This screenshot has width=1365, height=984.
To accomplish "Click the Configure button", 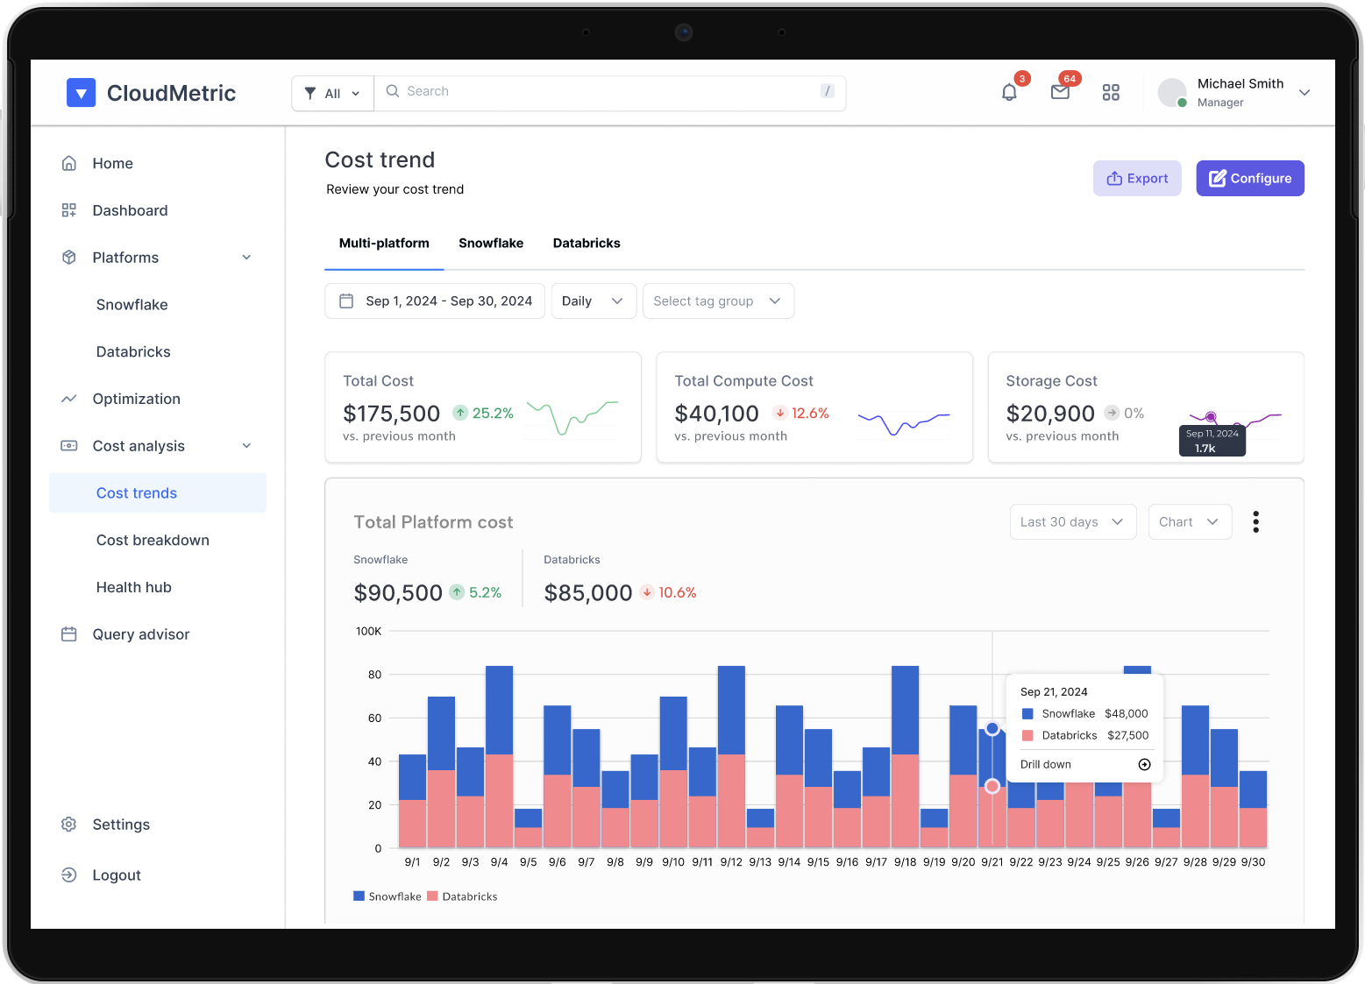I will [1249, 179].
